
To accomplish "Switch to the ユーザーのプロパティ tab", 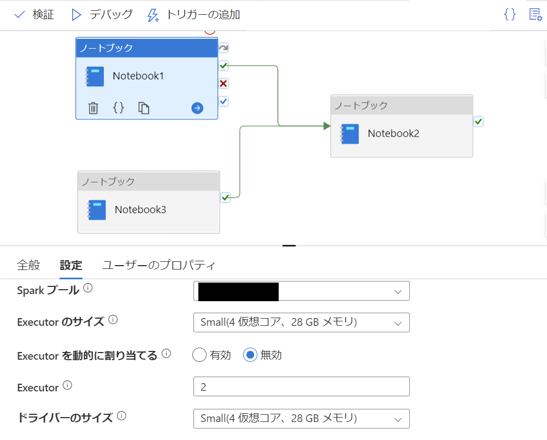I will (158, 265).
